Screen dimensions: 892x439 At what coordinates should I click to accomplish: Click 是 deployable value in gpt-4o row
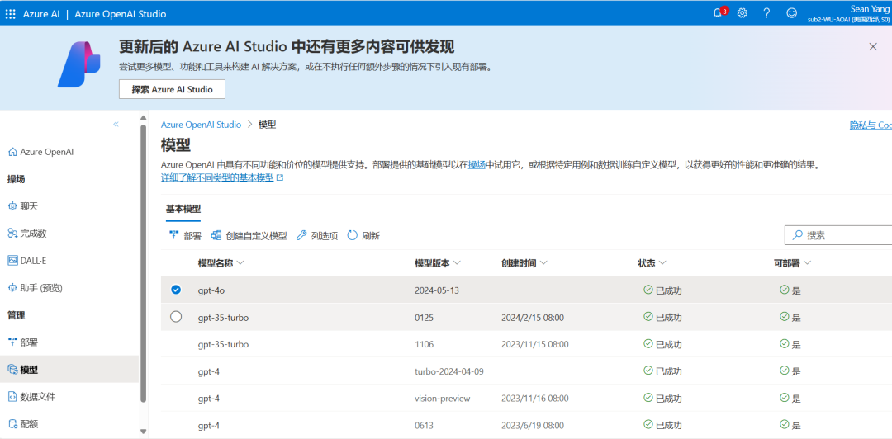coord(790,290)
